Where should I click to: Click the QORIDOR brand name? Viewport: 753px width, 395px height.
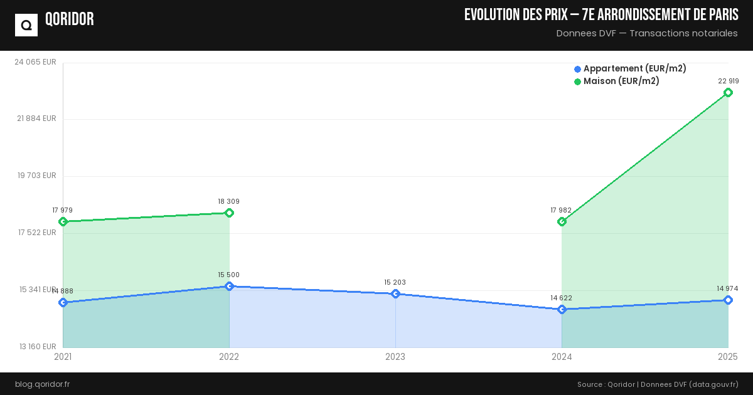tap(70, 19)
